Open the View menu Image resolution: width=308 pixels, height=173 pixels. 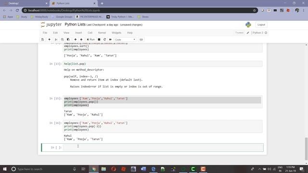click(x=66, y=33)
